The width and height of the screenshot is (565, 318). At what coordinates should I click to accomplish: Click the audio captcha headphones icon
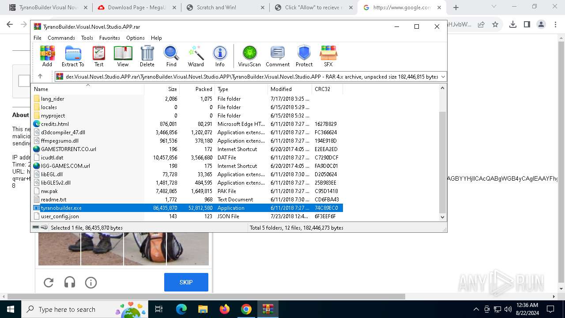tap(70, 282)
